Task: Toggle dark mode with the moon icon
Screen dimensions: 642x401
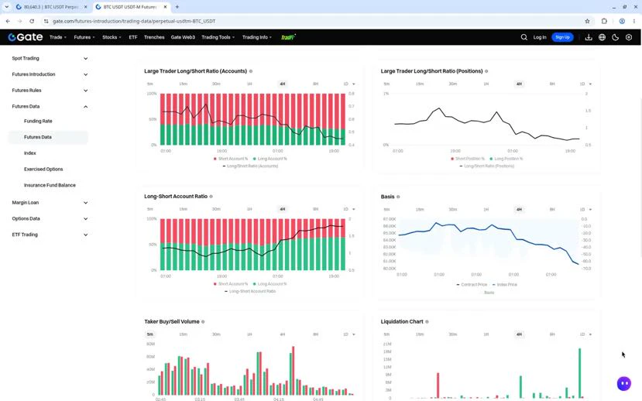Action: [615, 37]
